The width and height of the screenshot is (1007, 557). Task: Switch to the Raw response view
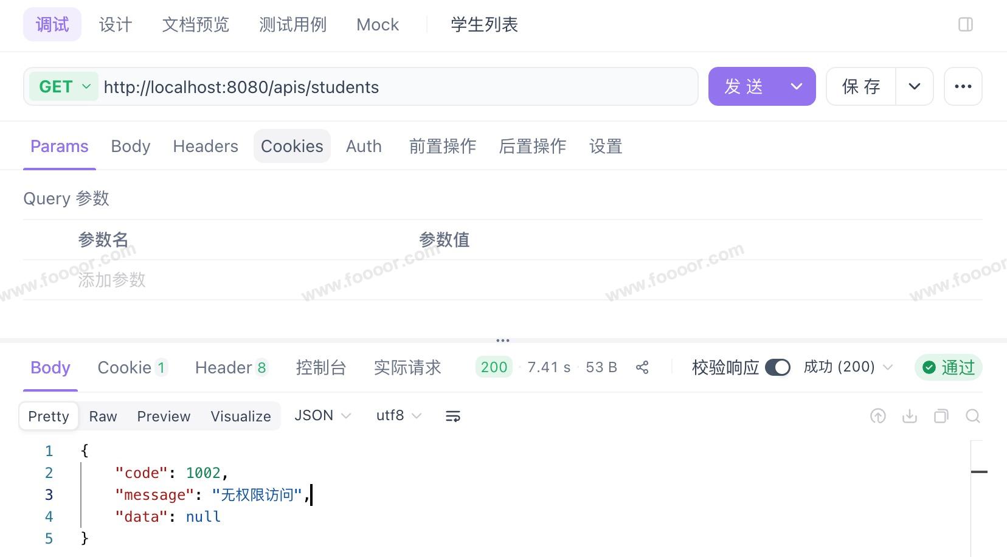pos(103,417)
